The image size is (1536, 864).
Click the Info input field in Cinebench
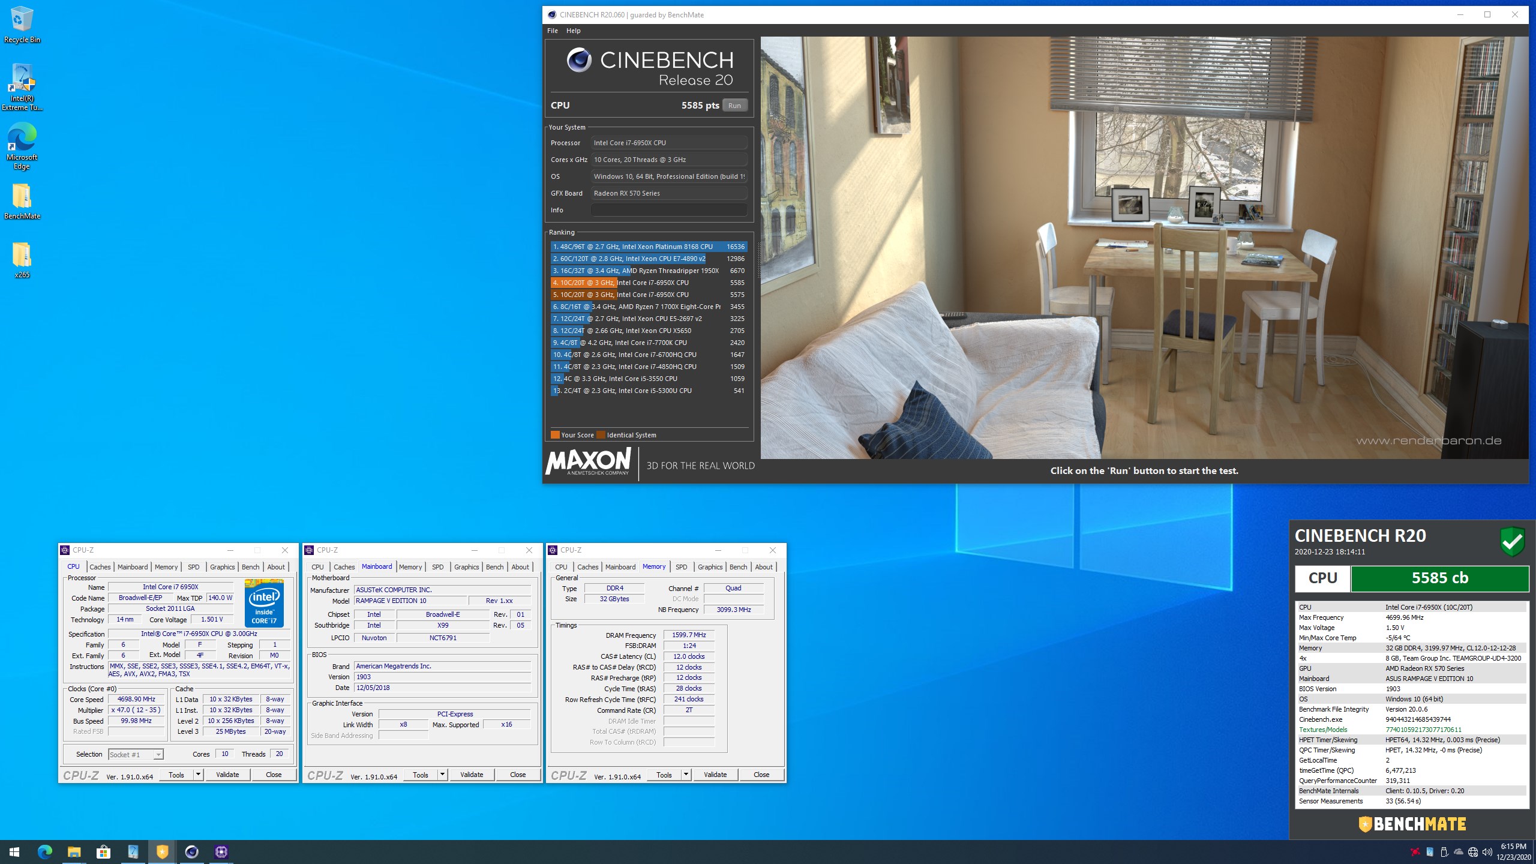tap(669, 210)
